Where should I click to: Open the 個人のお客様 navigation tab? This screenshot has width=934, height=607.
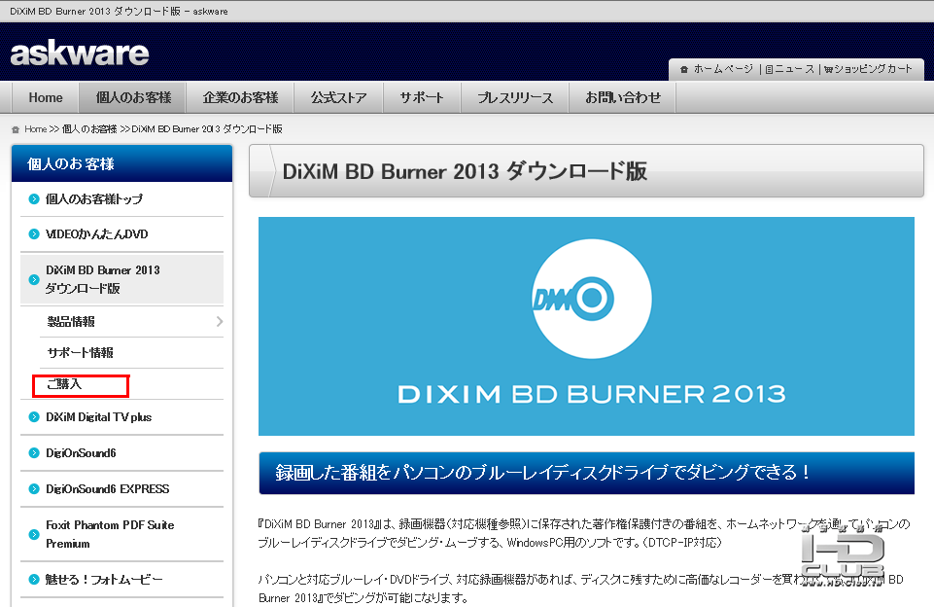pyautogui.click(x=133, y=97)
